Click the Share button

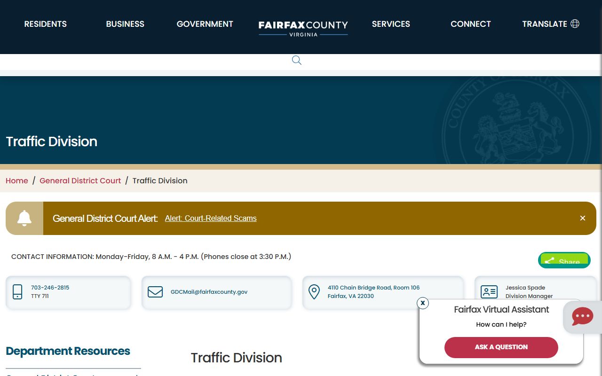click(x=564, y=260)
